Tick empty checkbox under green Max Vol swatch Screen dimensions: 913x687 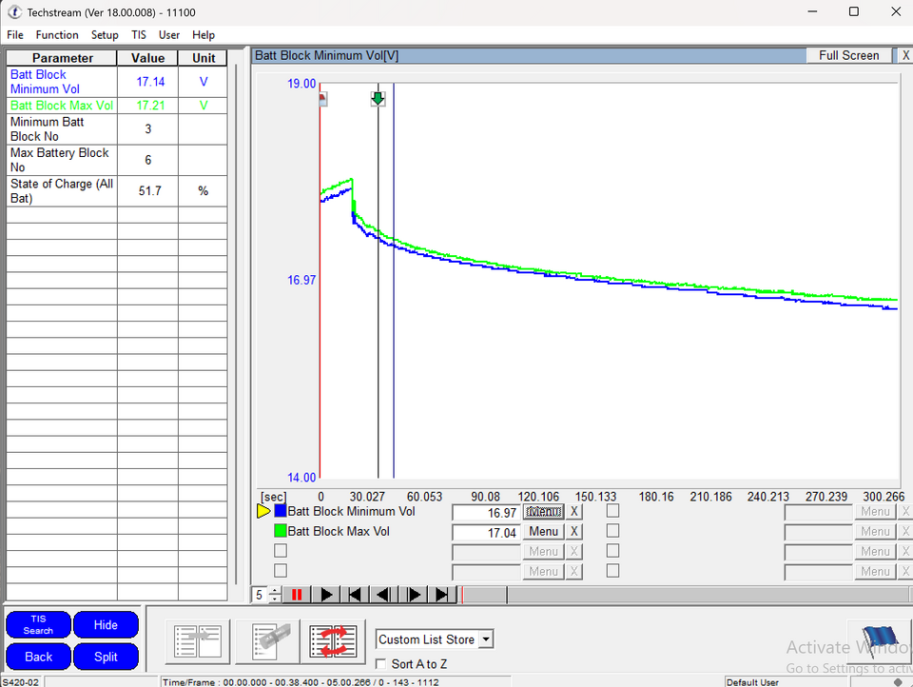280,551
